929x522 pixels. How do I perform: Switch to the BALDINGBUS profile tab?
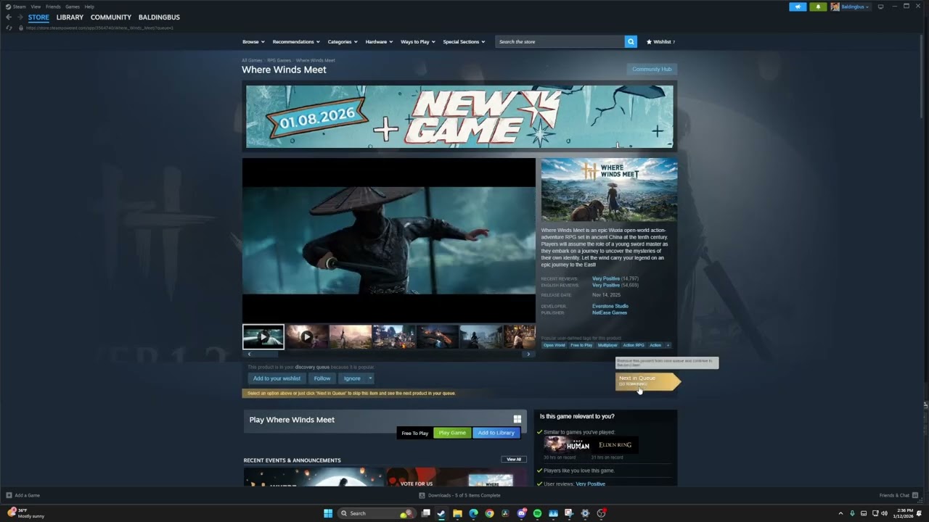tap(159, 17)
